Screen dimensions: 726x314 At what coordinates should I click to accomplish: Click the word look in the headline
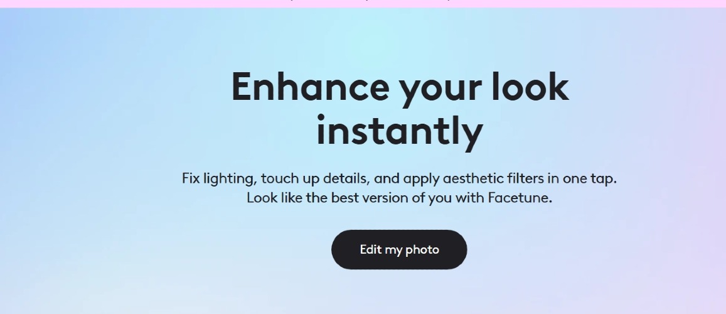click(x=530, y=87)
